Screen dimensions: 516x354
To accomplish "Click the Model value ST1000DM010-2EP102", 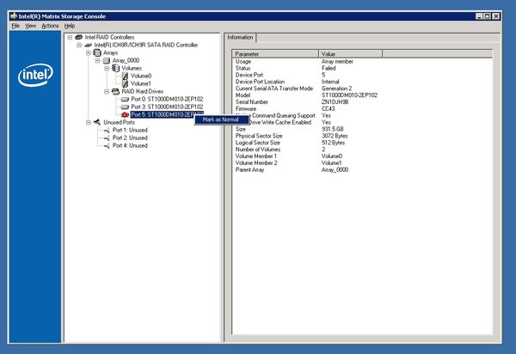I will [349, 95].
